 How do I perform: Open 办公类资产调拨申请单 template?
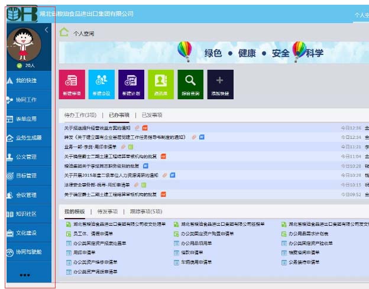pyautogui.click(x=95, y=272)
